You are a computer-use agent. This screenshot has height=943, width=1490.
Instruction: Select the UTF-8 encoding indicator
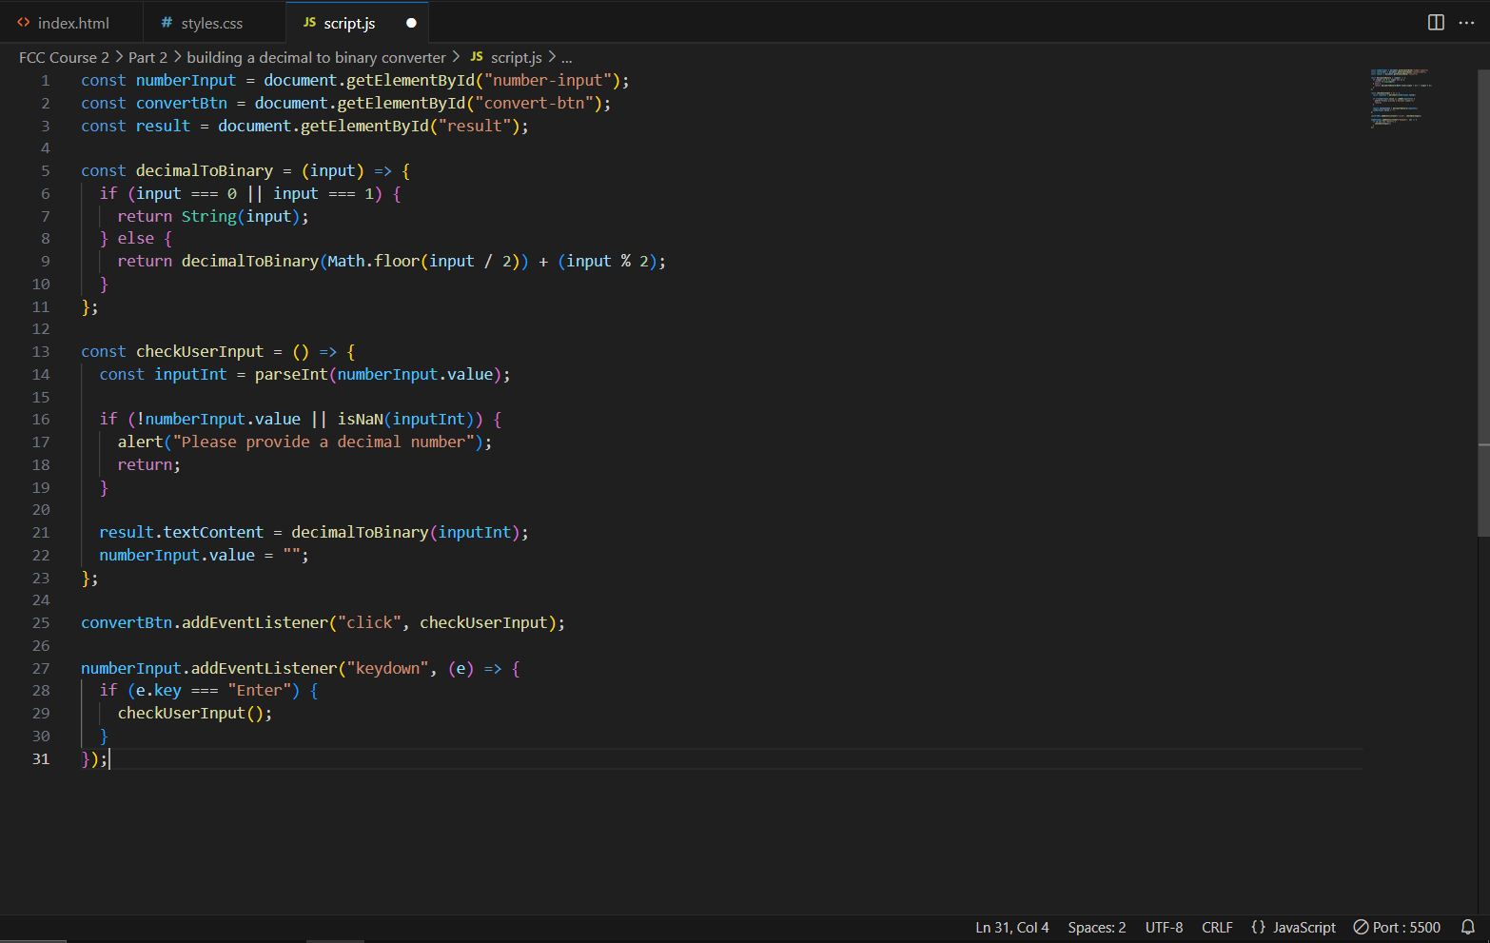[x=1164, y=927]
